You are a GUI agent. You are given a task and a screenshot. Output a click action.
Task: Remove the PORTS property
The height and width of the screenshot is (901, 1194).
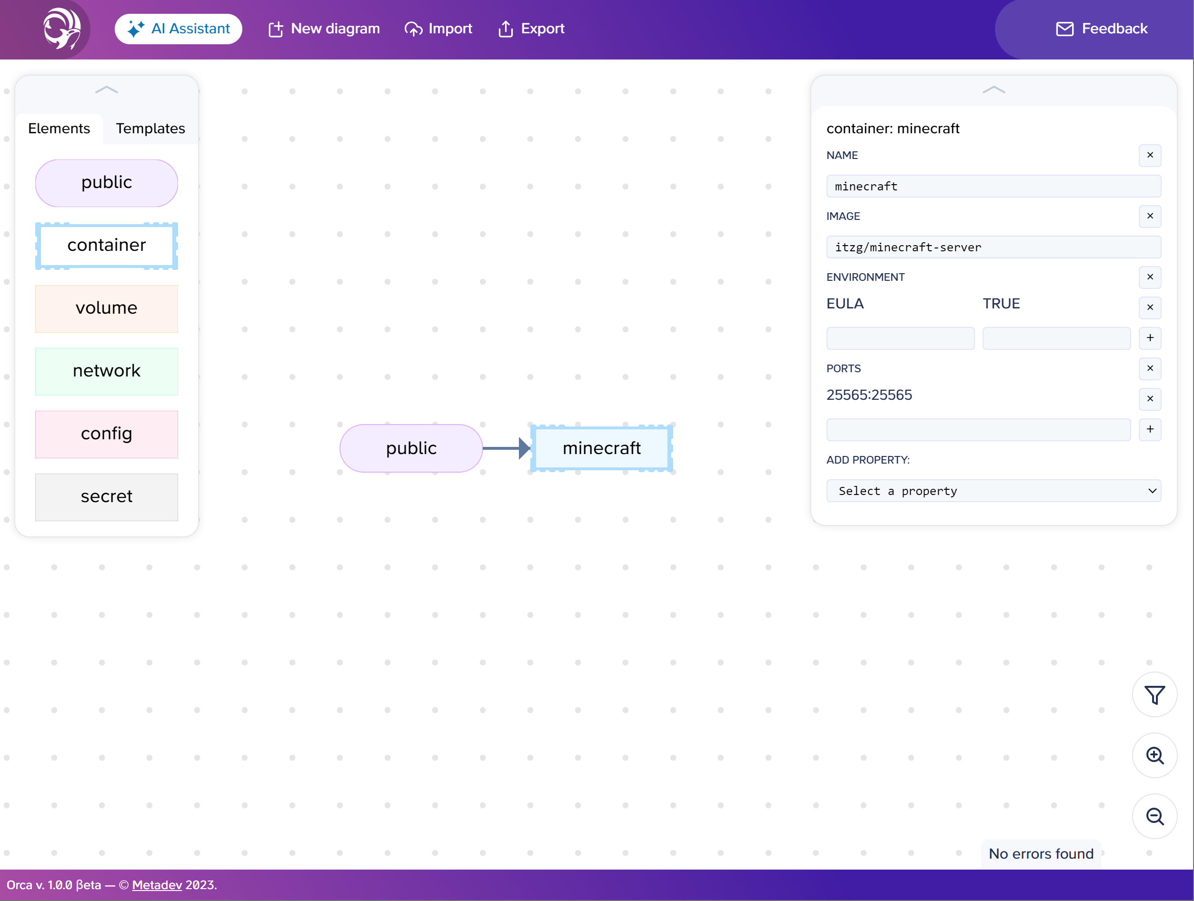[1150, 368]
